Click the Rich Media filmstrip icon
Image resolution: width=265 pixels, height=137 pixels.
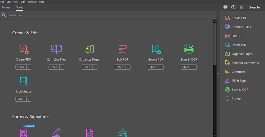[23, 81]
